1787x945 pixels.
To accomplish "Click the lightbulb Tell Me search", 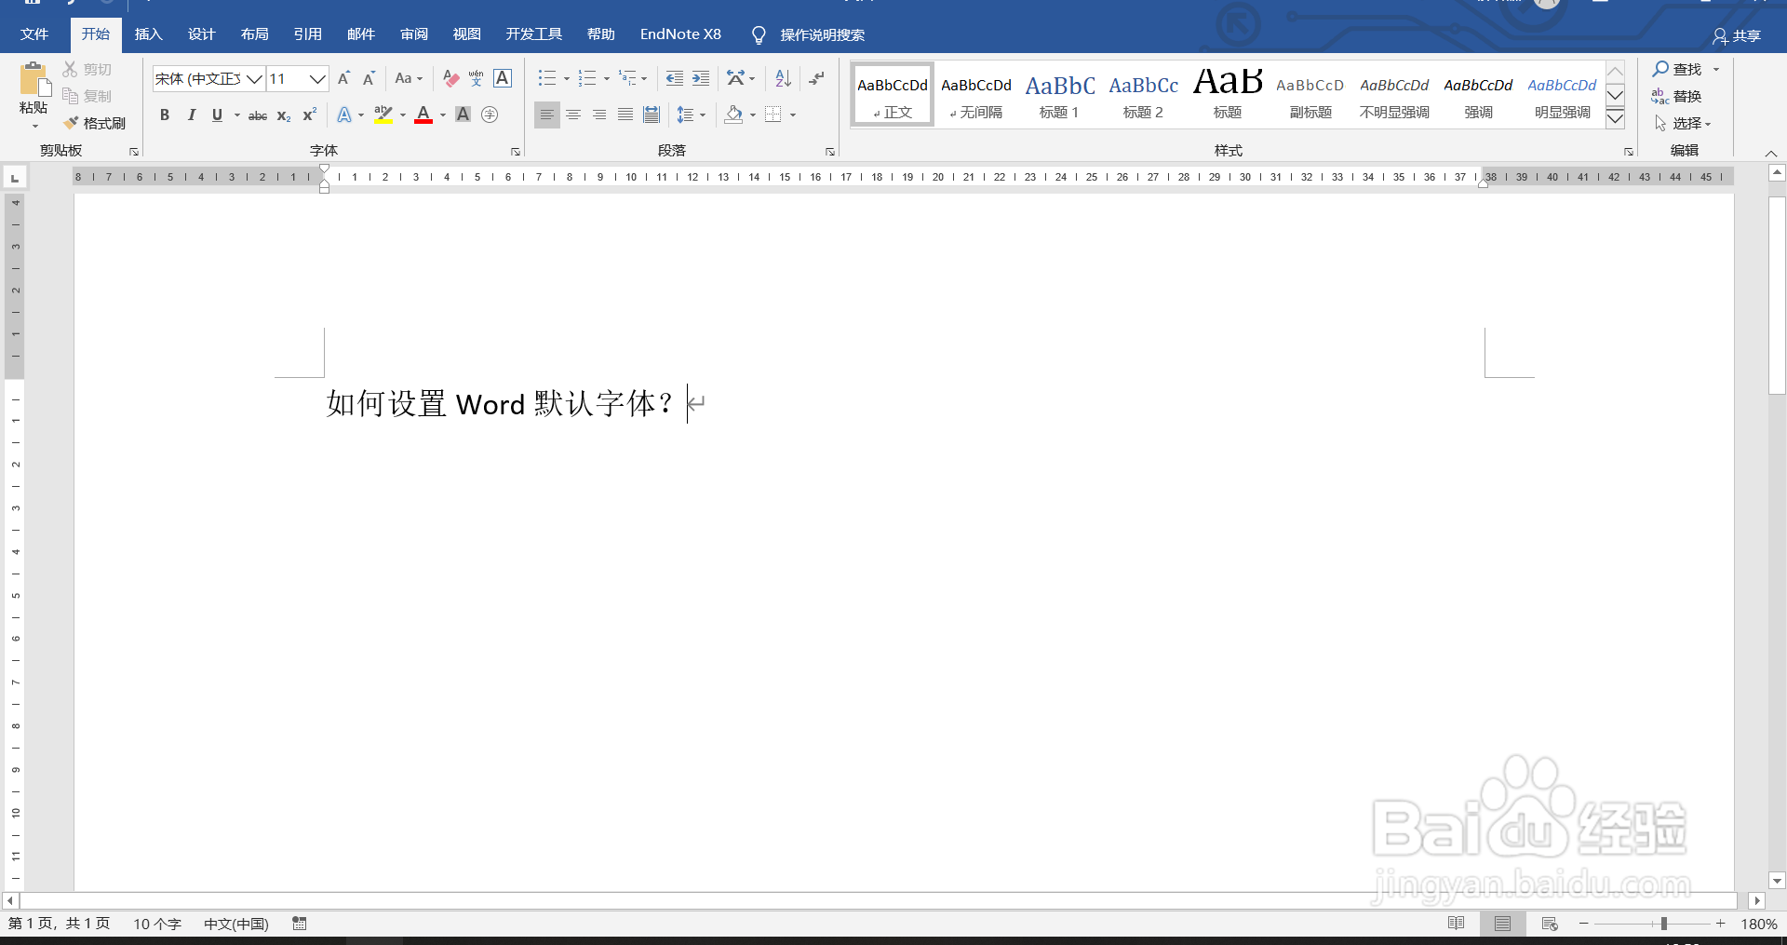I will (759, 34).
